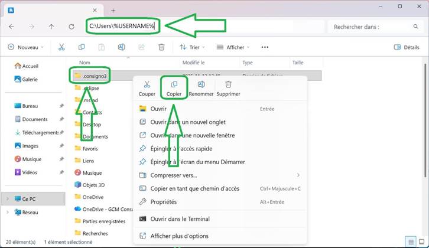This screenshot has height=248, width=429.
Task: Open Galerie in navigation pane
Action: tap(26, 79)
